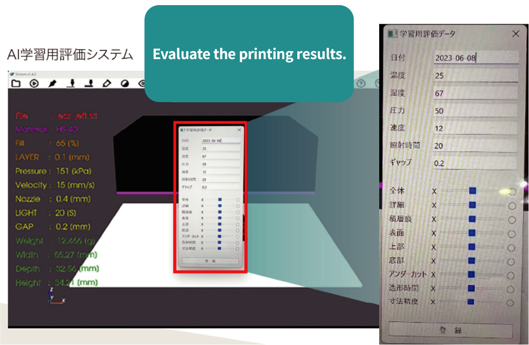Click the circle at the end of the enlarged 造形時間 row

point(511,289)
